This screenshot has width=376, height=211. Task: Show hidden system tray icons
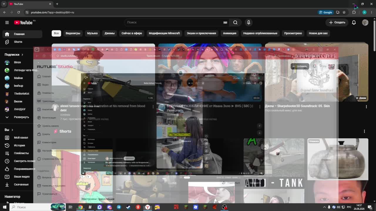click(x=324, y=207)
